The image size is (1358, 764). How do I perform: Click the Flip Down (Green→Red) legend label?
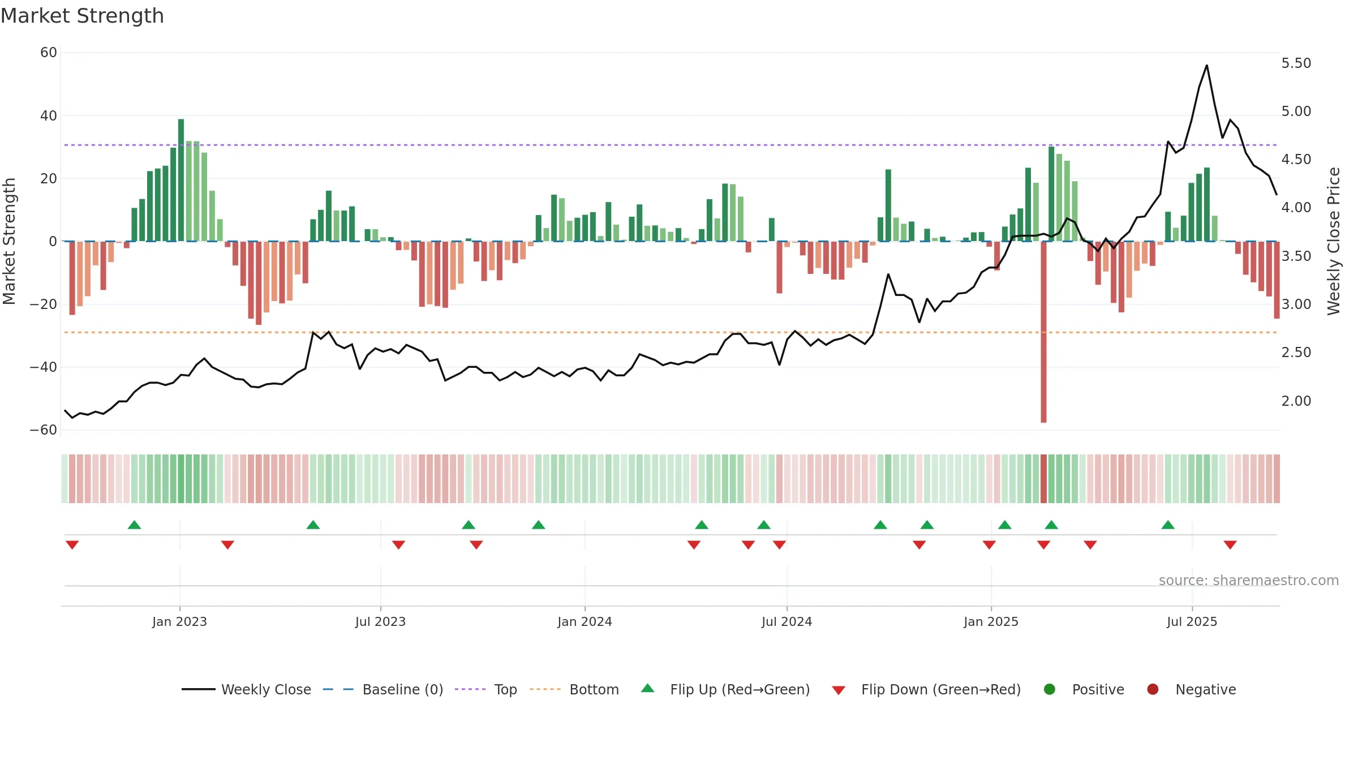(x=941, y=689)
